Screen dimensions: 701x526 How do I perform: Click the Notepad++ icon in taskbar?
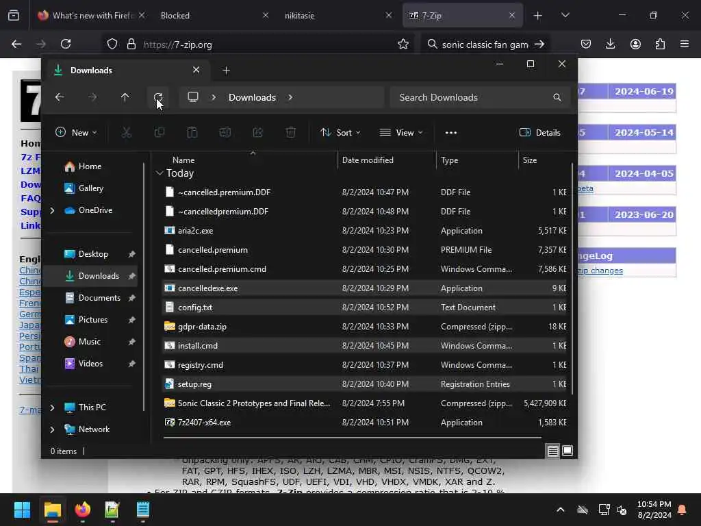pyautogui.click(x=112, y=510)
